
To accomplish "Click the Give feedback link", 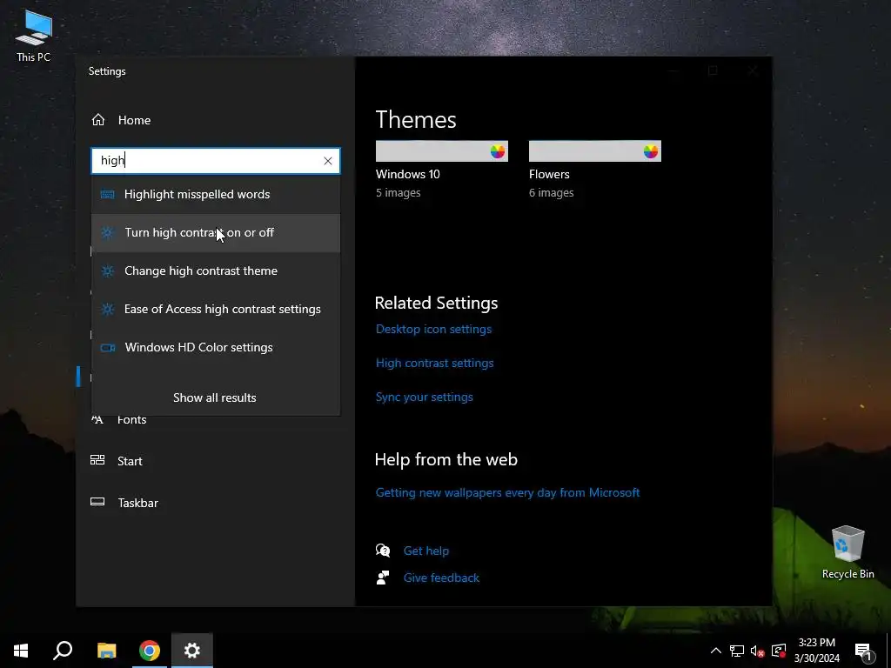I will point(441,578).
